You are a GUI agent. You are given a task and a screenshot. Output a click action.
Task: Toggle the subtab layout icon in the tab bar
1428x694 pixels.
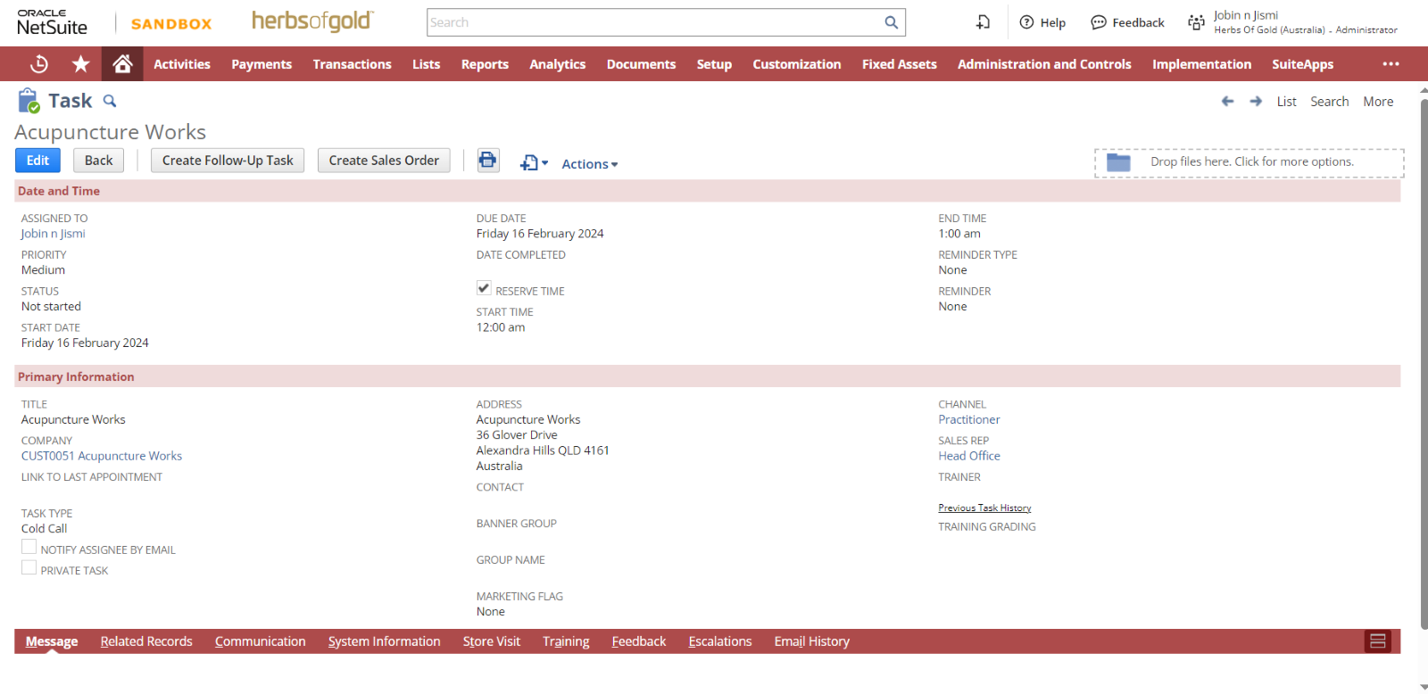(x=1377, y=641)
